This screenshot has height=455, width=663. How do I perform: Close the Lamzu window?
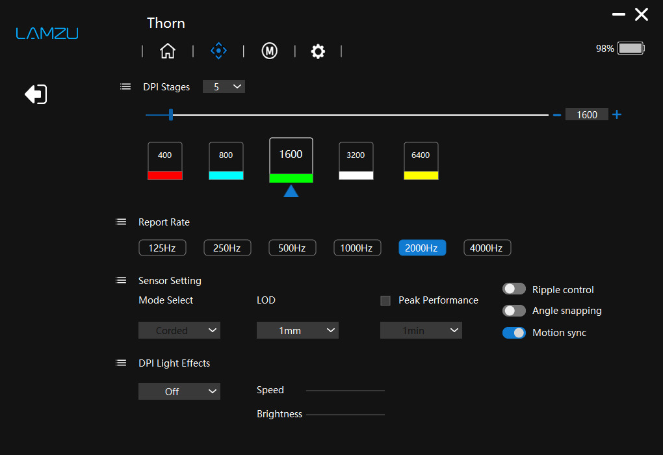click(642, 14)
